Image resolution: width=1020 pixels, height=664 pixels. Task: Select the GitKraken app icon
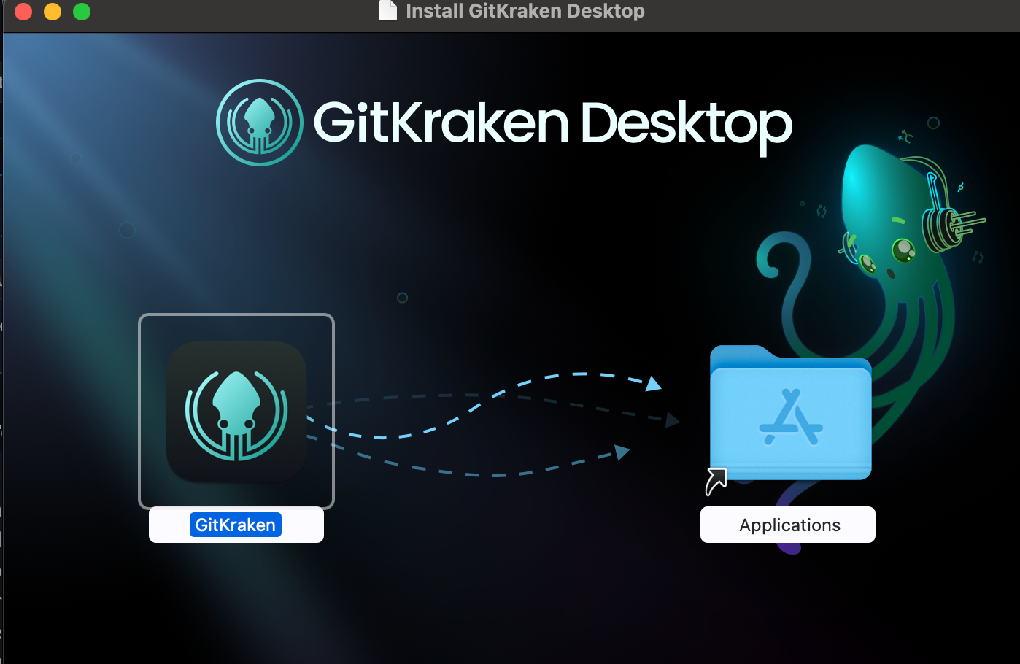coord(236,412)
